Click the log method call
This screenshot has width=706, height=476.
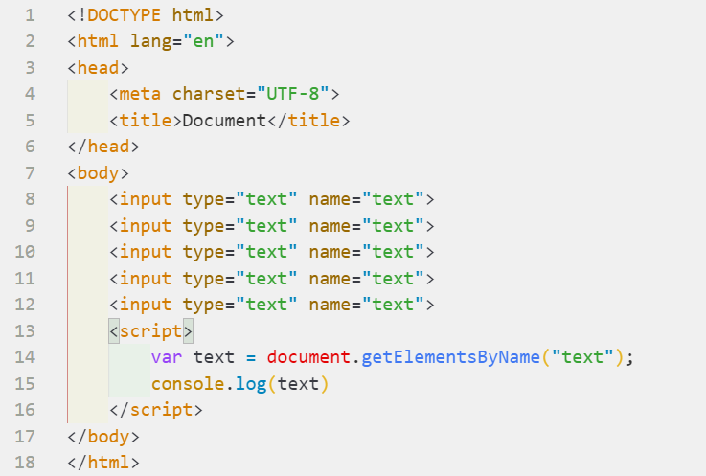(251, 384)
